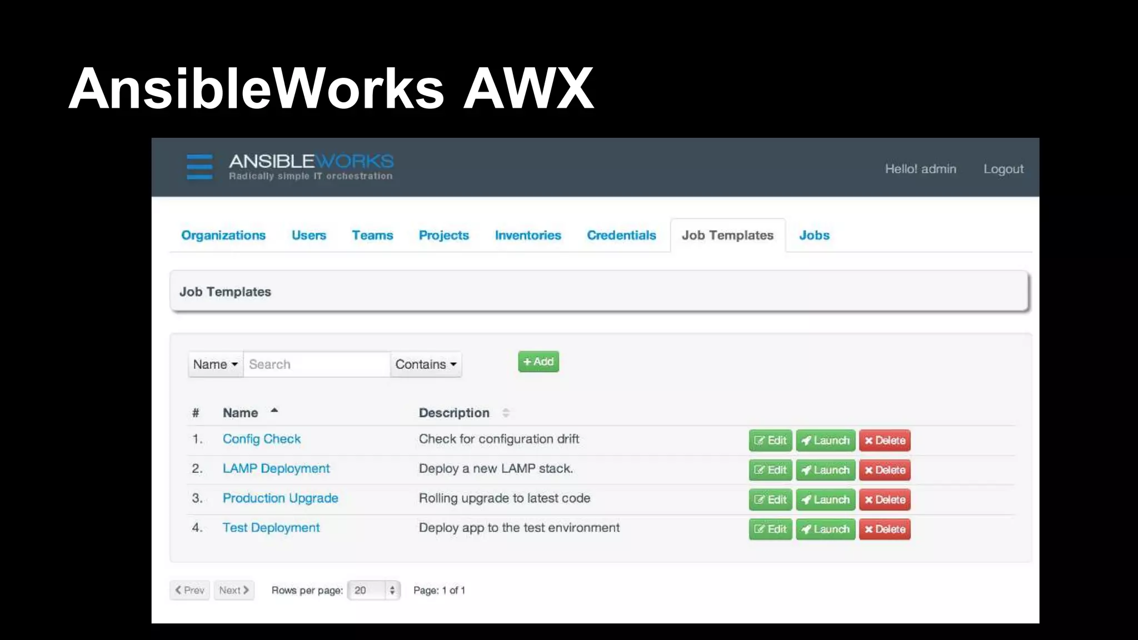Delete the Production Upgrade template
1138x640 pixels.
coord(885,499)
